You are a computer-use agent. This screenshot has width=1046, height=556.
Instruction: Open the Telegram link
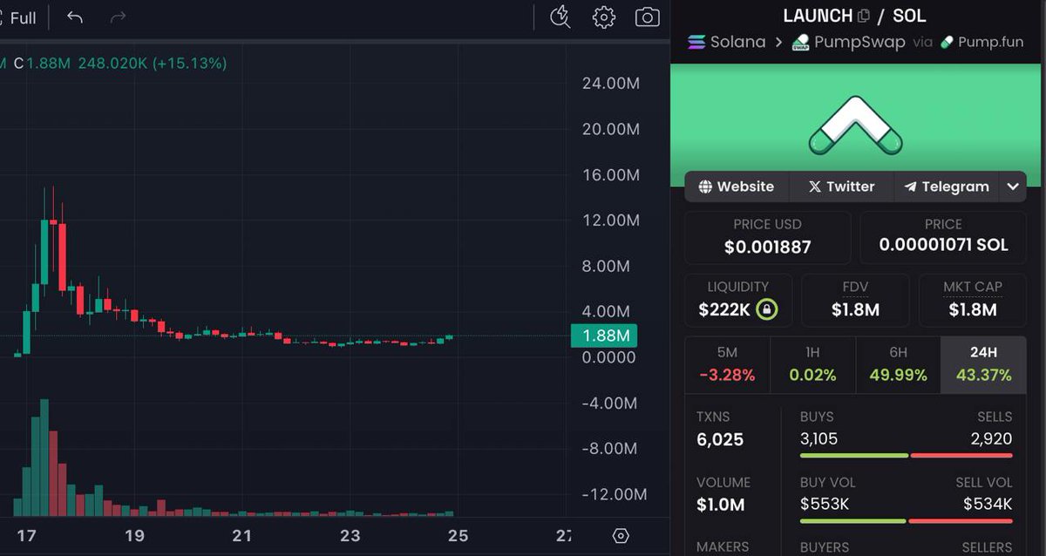947,186
